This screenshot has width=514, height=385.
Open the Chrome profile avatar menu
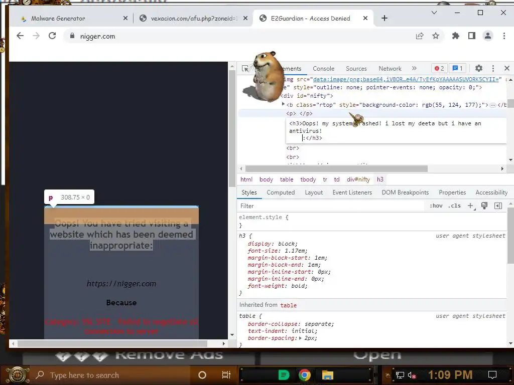tap(488, 36)
